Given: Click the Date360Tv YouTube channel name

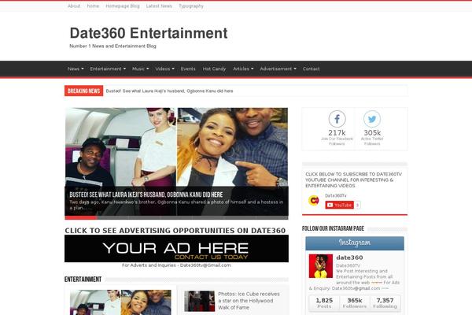Looking at the screenshot, I should coord(336,196).
